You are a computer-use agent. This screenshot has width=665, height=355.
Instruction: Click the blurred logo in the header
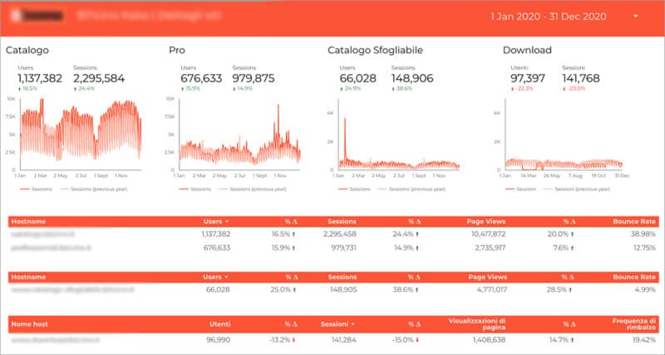point(37,16)
